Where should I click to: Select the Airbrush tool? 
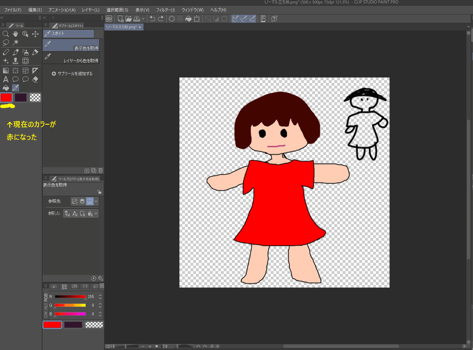(26, 52)
